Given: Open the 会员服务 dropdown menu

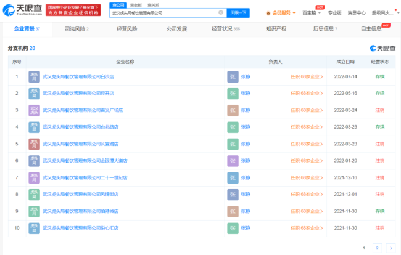Looking at the screenshot, I should click(281, 13).
